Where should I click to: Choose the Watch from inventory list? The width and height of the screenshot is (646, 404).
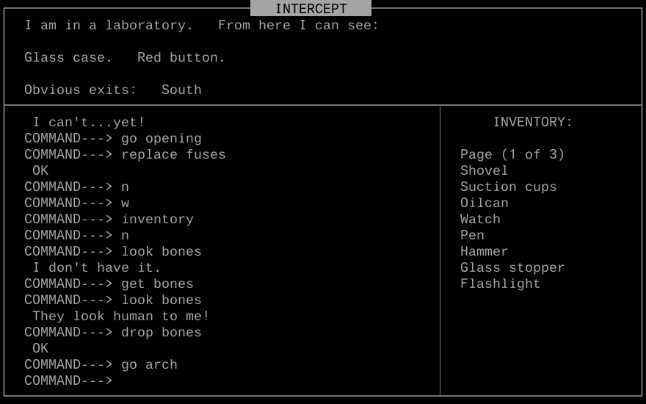(480, 219)
